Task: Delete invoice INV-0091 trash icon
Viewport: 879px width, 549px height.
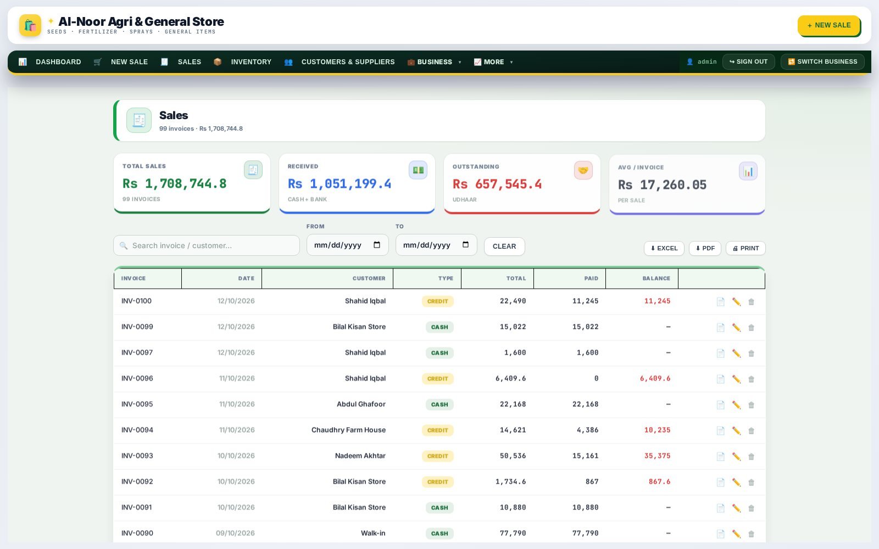Action: 751,508
